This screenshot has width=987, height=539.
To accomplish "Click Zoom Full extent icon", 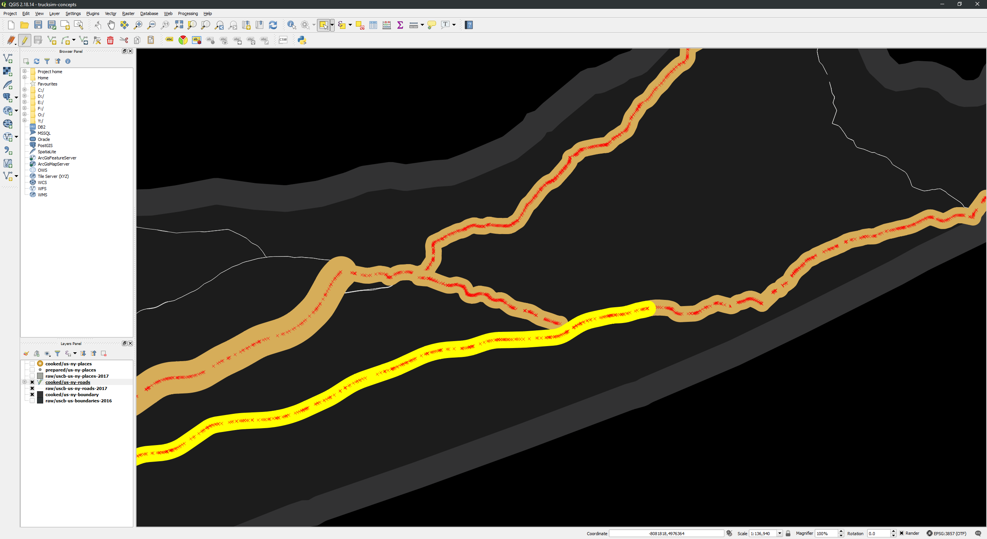I will [x=179, y=25].
